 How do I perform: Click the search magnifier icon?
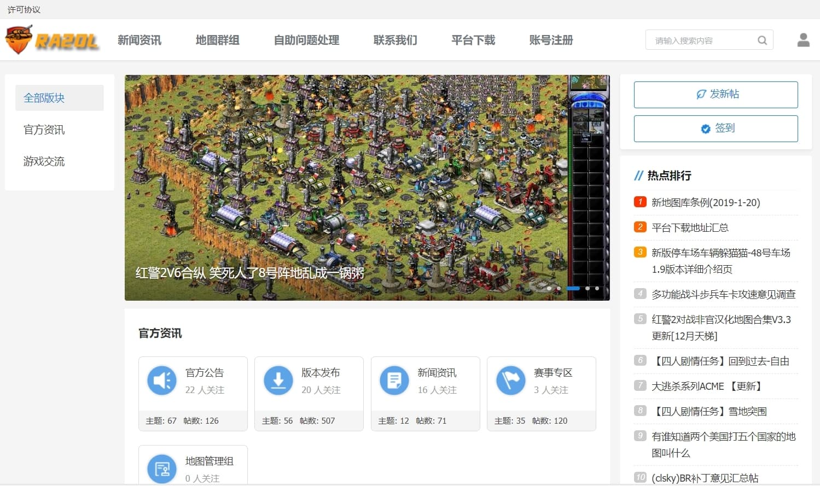click(762, 40)
